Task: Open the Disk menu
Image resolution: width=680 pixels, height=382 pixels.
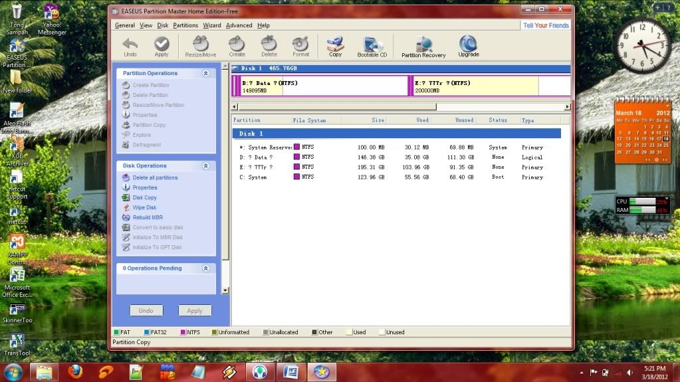Action: pos(163,25)
